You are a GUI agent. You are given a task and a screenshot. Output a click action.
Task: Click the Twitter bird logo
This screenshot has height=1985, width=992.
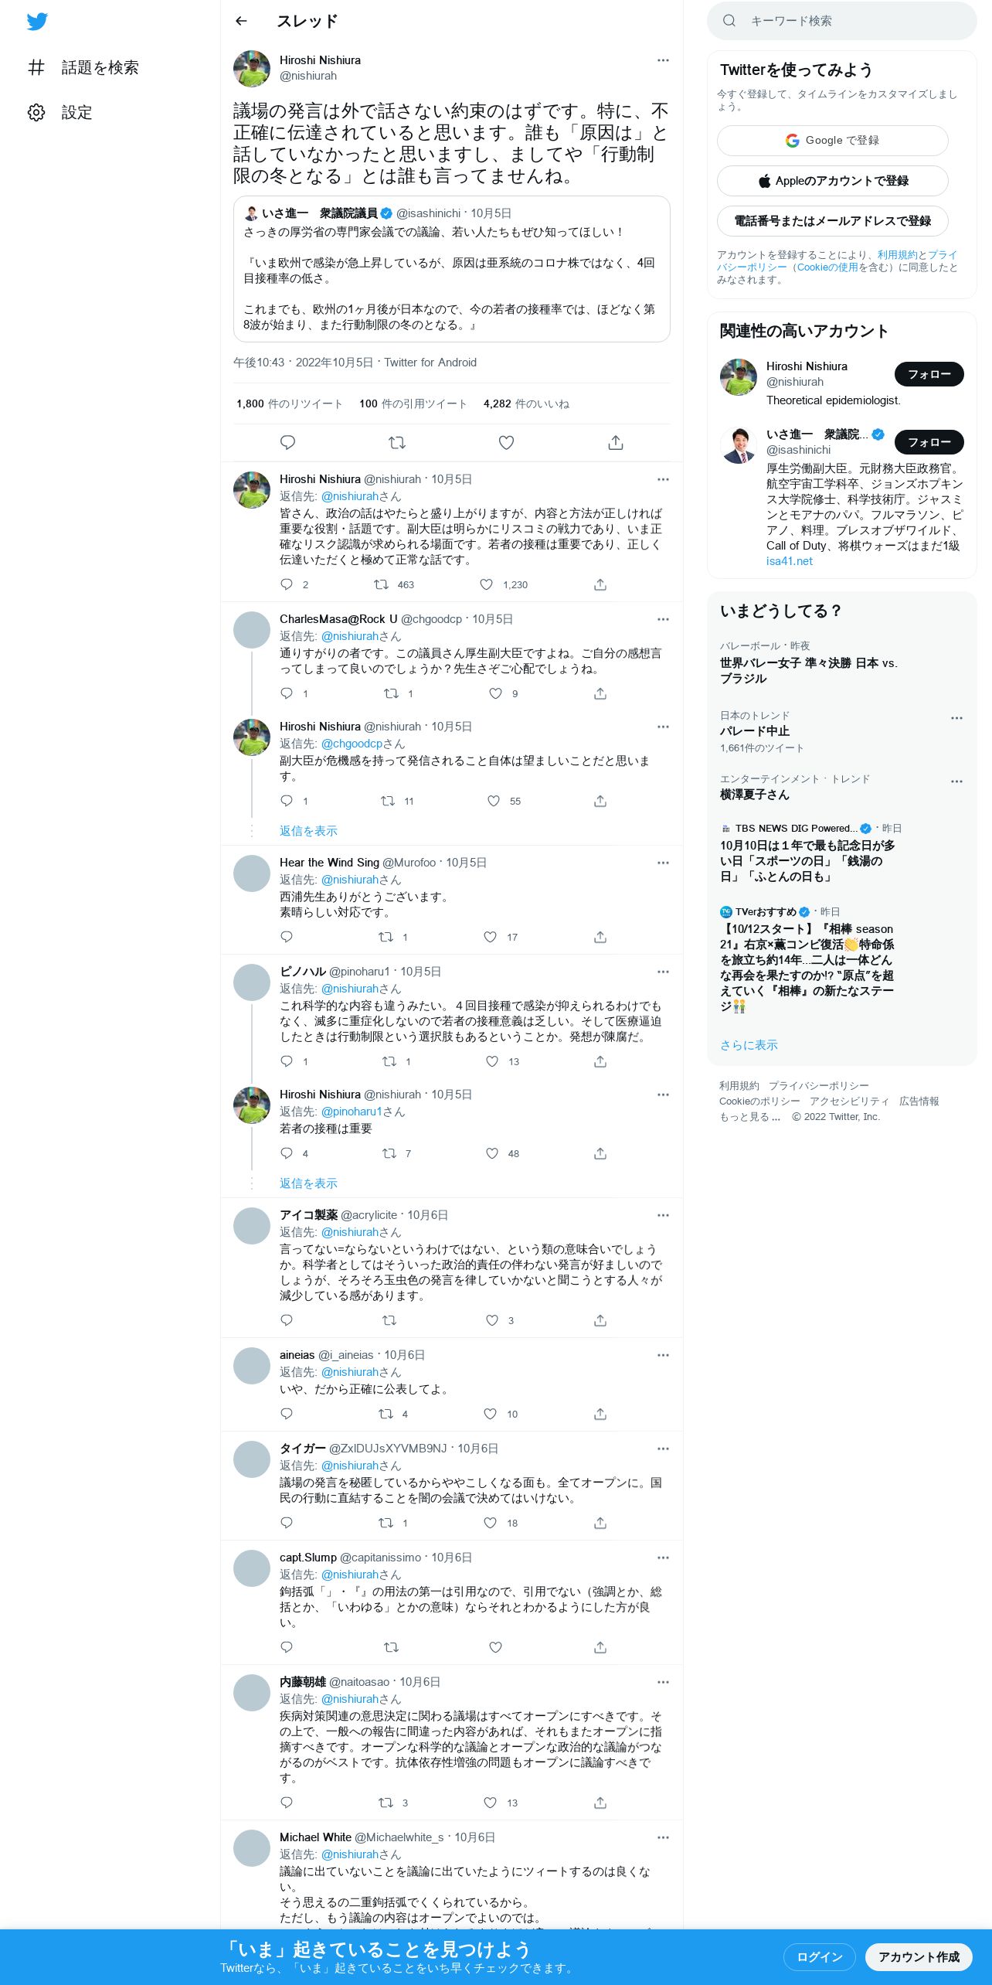tap(37, 22)
